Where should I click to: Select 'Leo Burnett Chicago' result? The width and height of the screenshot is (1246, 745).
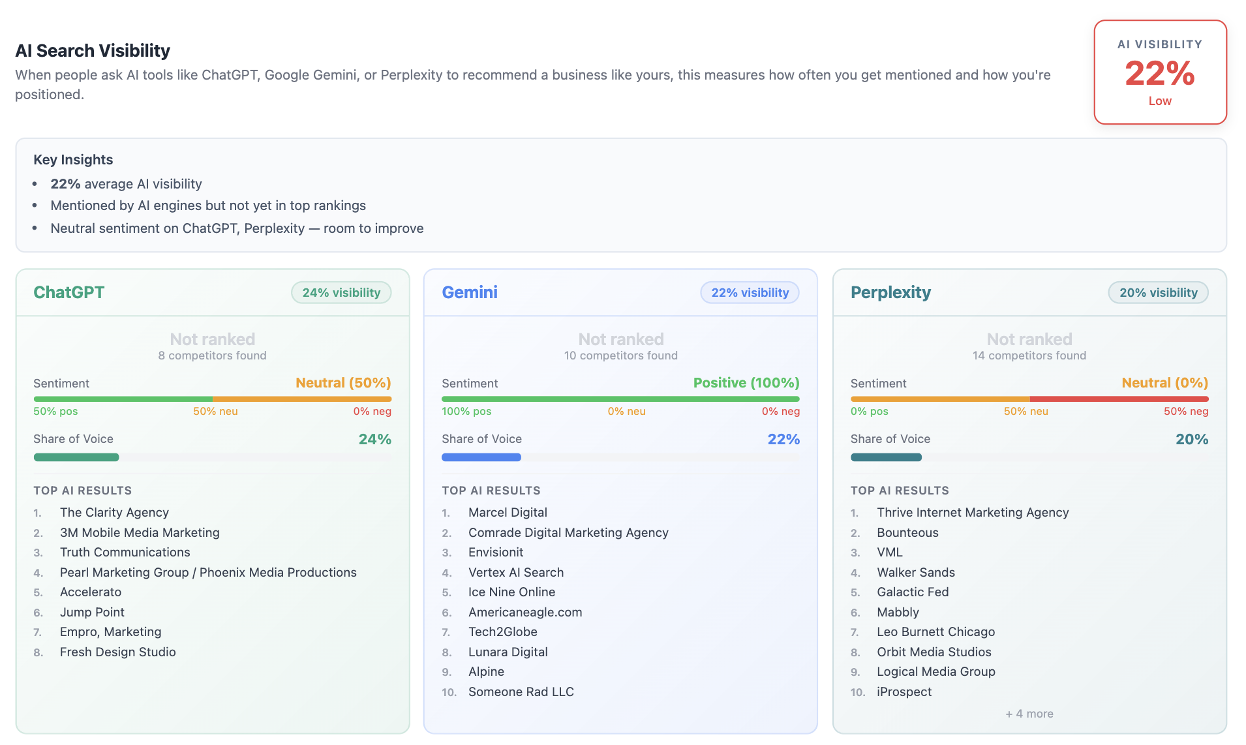[935, 632]
